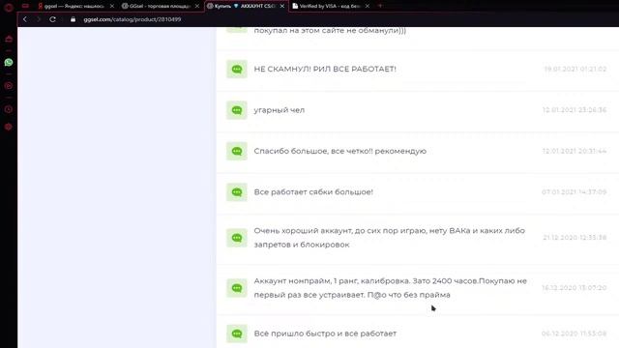The width and height of the screenshot is (619, 348).
Task: Switch to the 'Verified by VISA' tab
Action: click(x=330, y=6)
